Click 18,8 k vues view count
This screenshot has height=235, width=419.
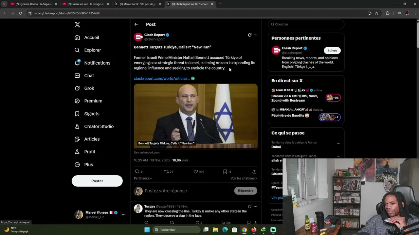pyautogui.click(x=180, y=161)
